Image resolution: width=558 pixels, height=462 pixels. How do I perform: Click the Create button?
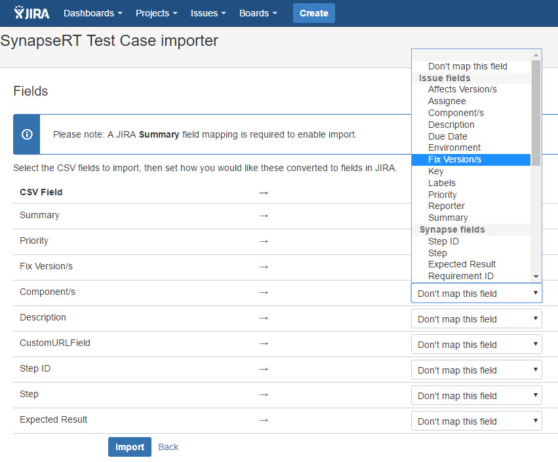313,13
